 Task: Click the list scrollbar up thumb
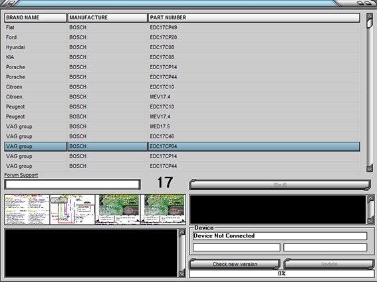[370, 21]
